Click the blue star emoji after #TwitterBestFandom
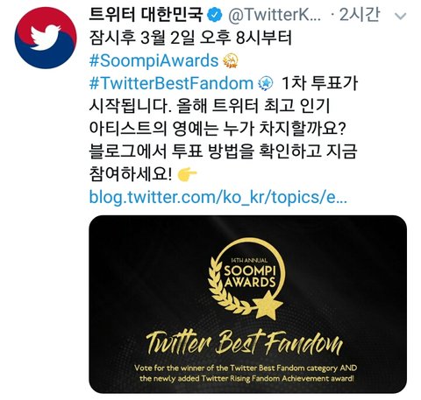The width and height of the screenshot is (421, 400). coord(266,83)
